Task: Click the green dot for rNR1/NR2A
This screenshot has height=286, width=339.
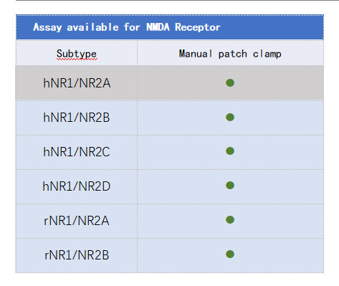Action: [230, 219]
